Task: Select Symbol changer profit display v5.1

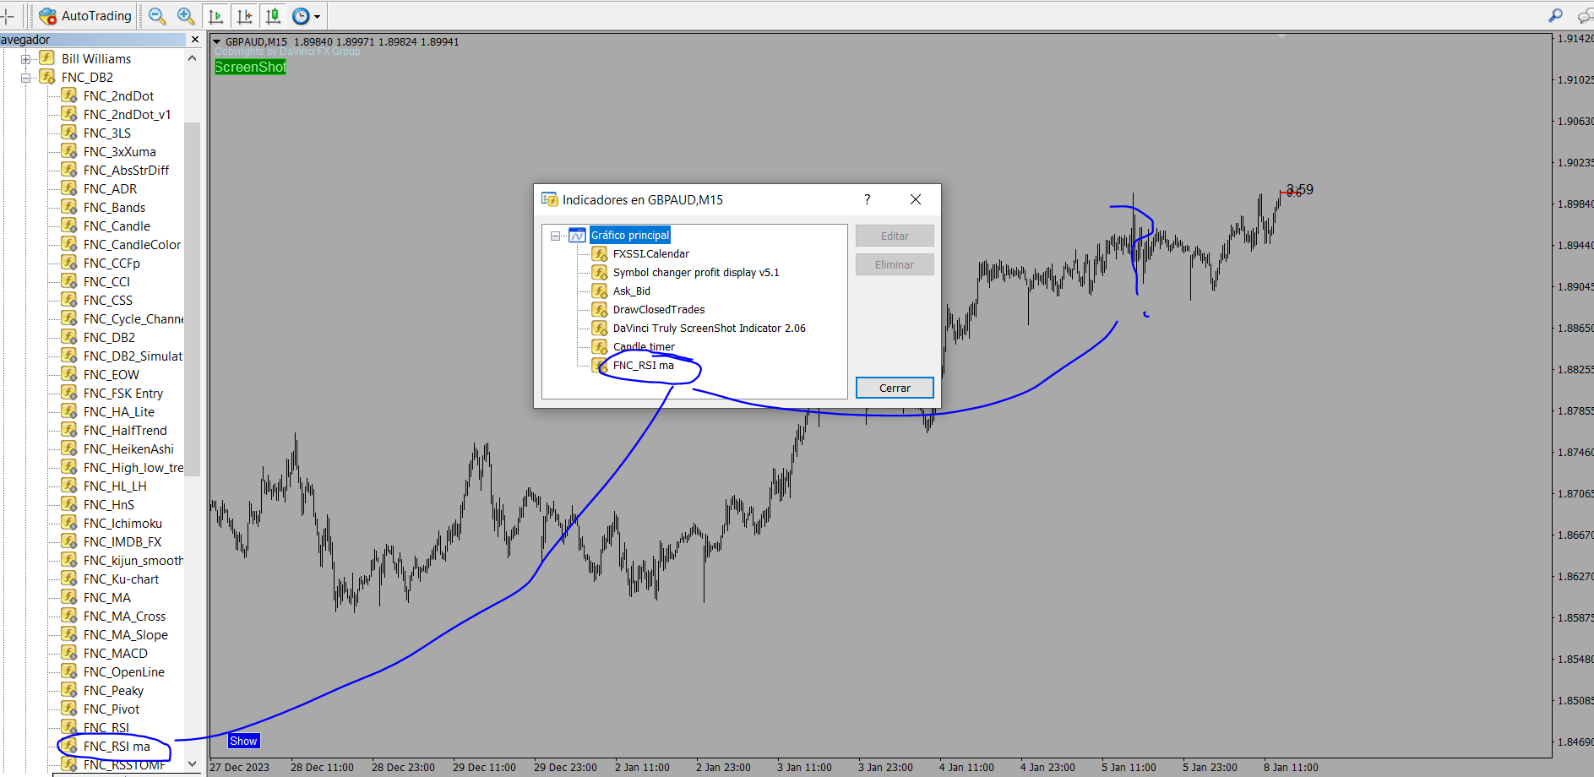Action: coord(696,273)
